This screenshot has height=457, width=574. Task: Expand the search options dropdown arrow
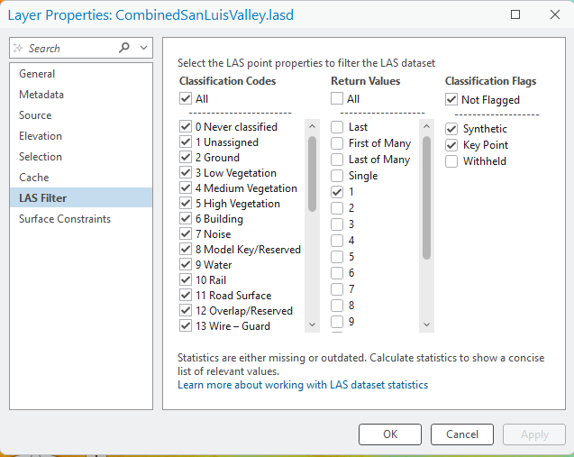pyautogui.click(x=143, y=48)
